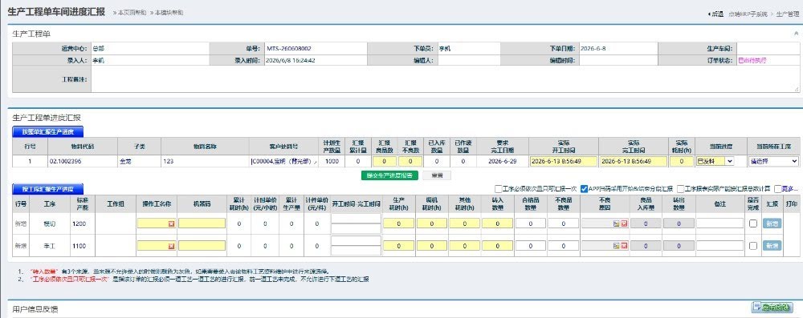Click clear icon in 模切 operator name field
The height and width of the screenshot is (318, 803).
(171, 223)
